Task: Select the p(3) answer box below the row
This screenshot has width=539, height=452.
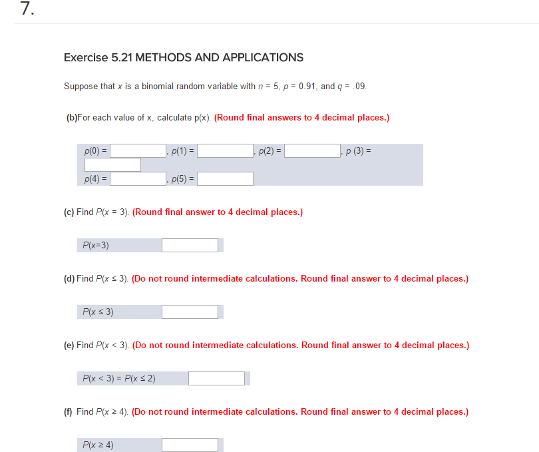Action: coord(112,164)
